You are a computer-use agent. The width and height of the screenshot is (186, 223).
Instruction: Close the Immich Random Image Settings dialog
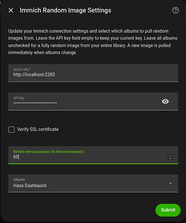[11, 10]
